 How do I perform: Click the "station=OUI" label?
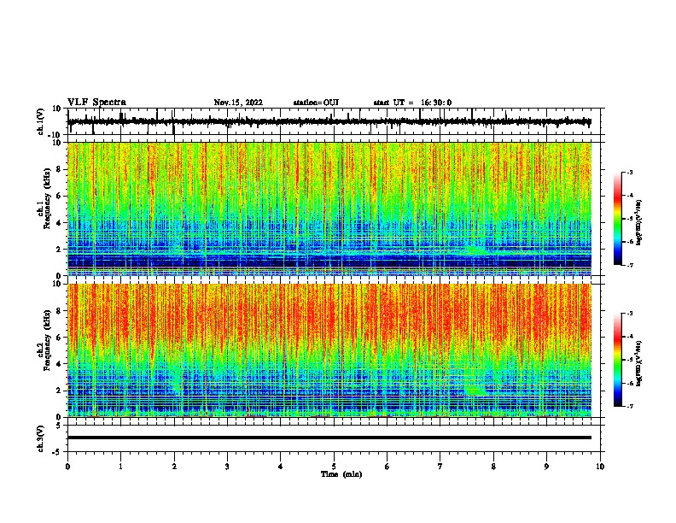point(316,103)
